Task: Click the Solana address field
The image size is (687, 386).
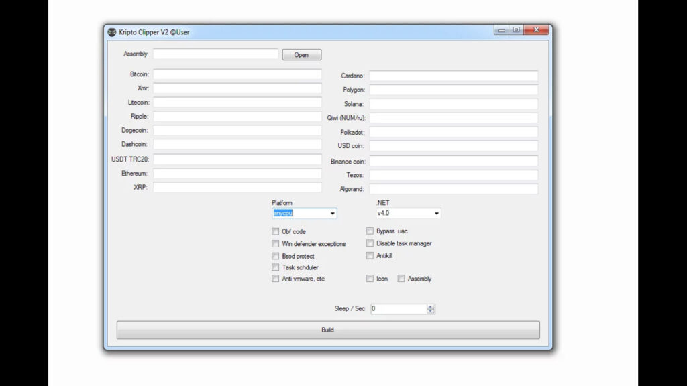Action: click(x=454, y=104)
